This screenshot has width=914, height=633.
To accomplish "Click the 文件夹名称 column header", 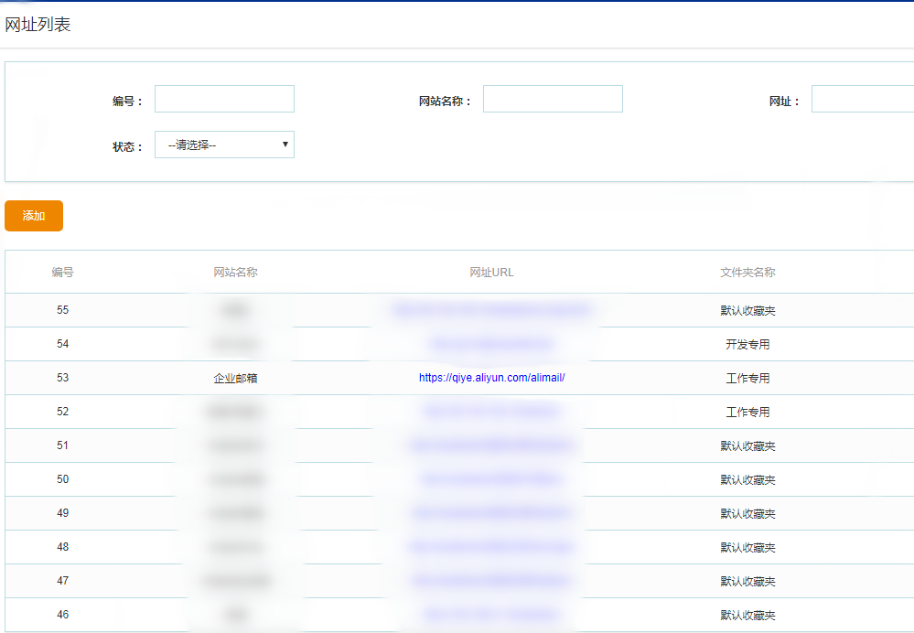I will pyautogui.click(x=747, y=273).
